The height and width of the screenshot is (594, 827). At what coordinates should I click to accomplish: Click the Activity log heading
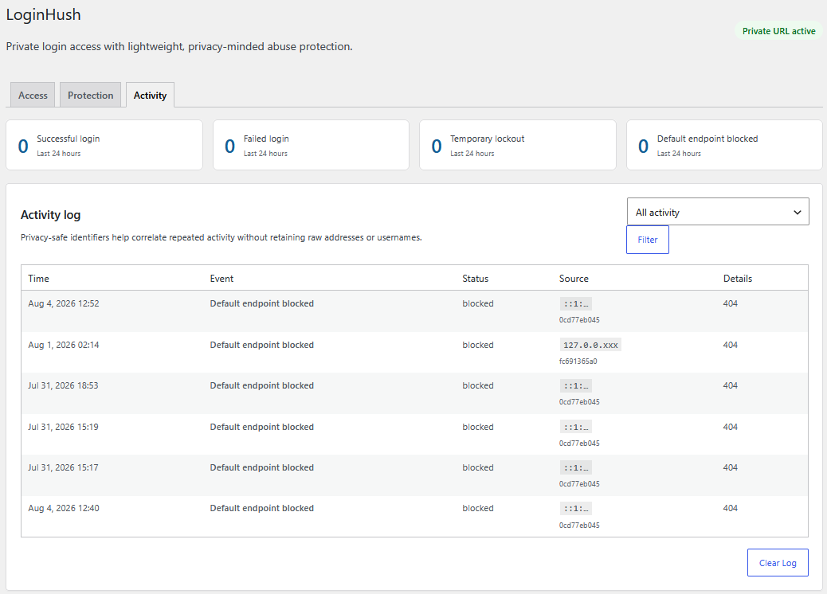[x=51, y=215]
